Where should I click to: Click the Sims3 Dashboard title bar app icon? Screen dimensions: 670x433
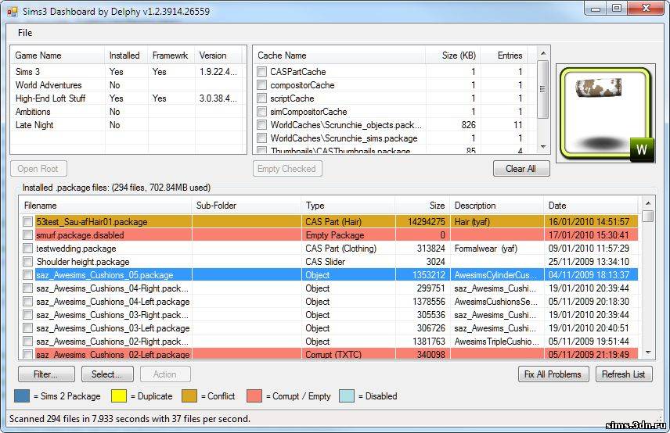pos(13,12)
